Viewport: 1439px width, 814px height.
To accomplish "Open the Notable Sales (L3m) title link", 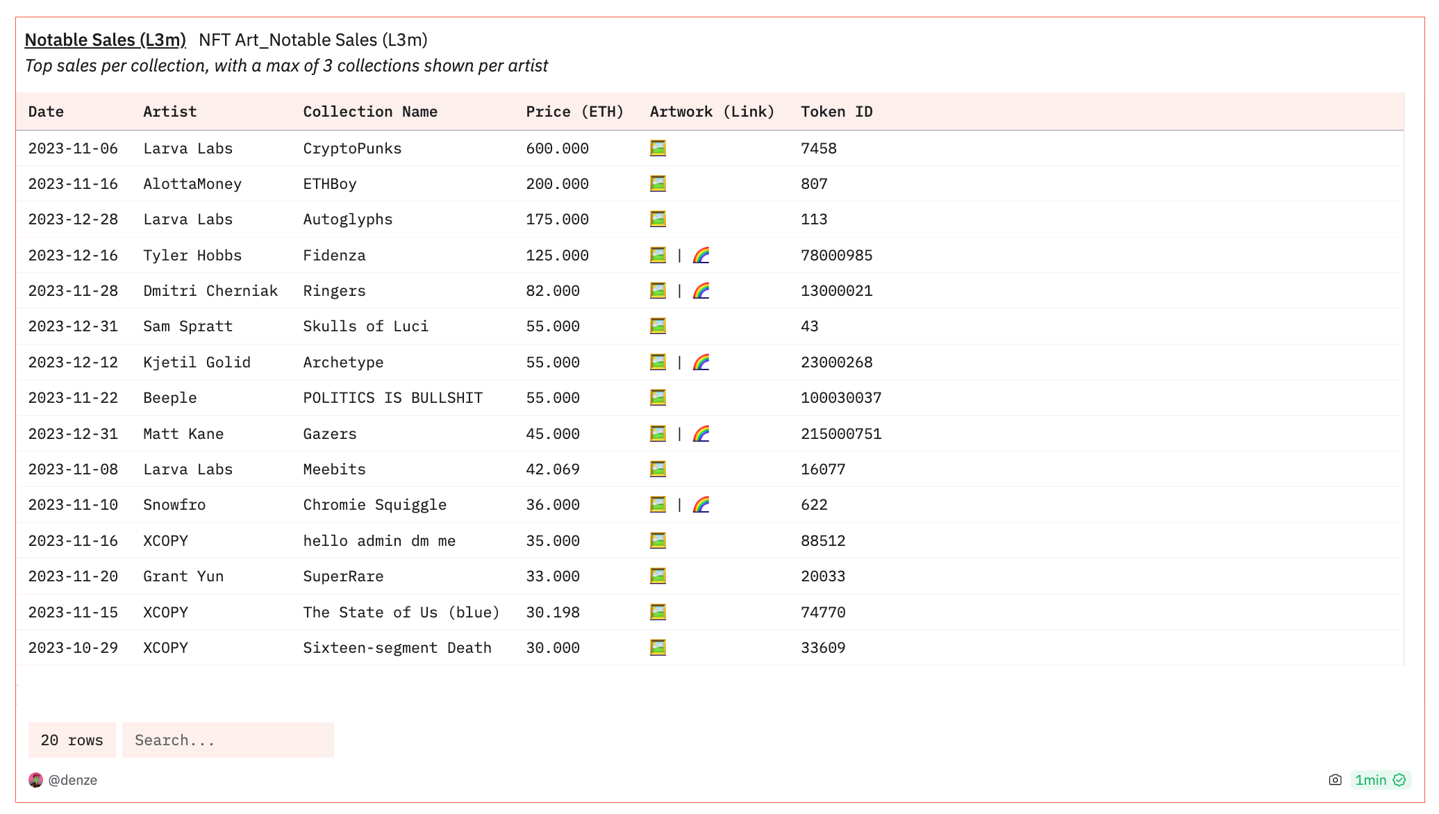I will [x=105, y=40].
